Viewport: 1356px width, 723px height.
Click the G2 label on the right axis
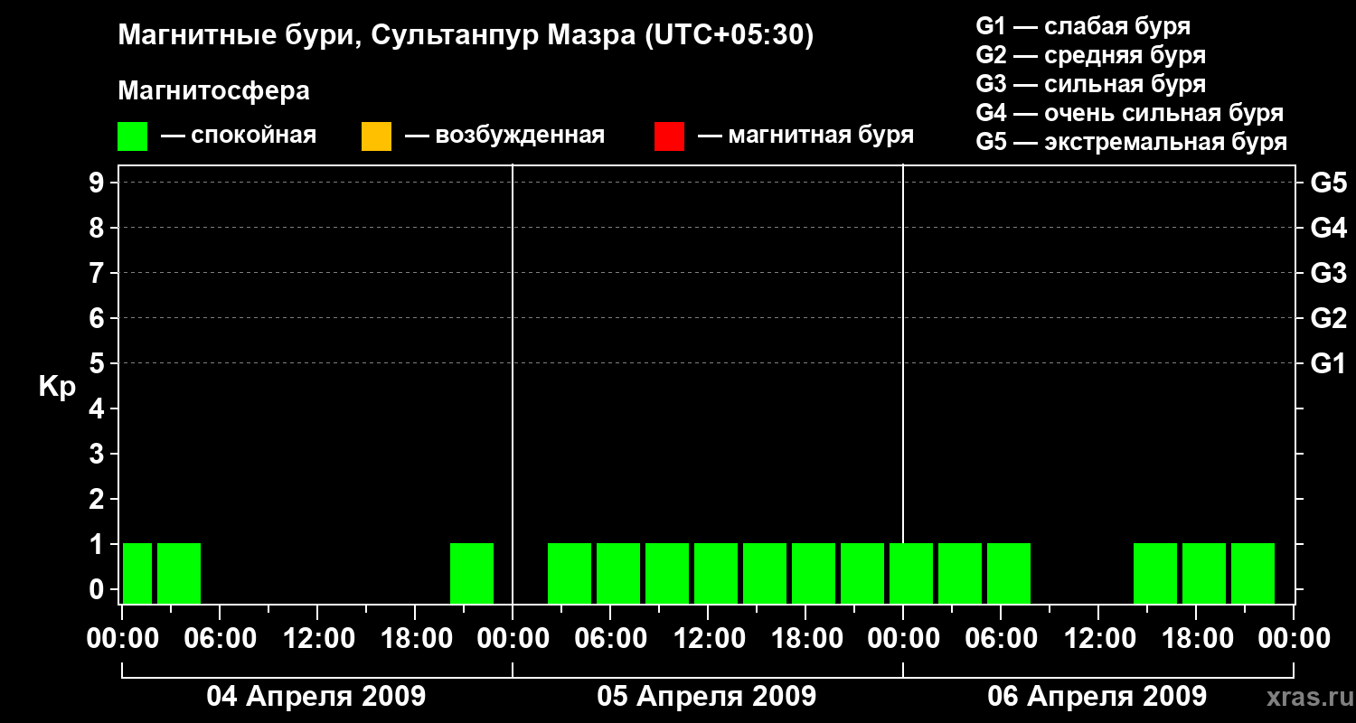(x=1329, y=318)
